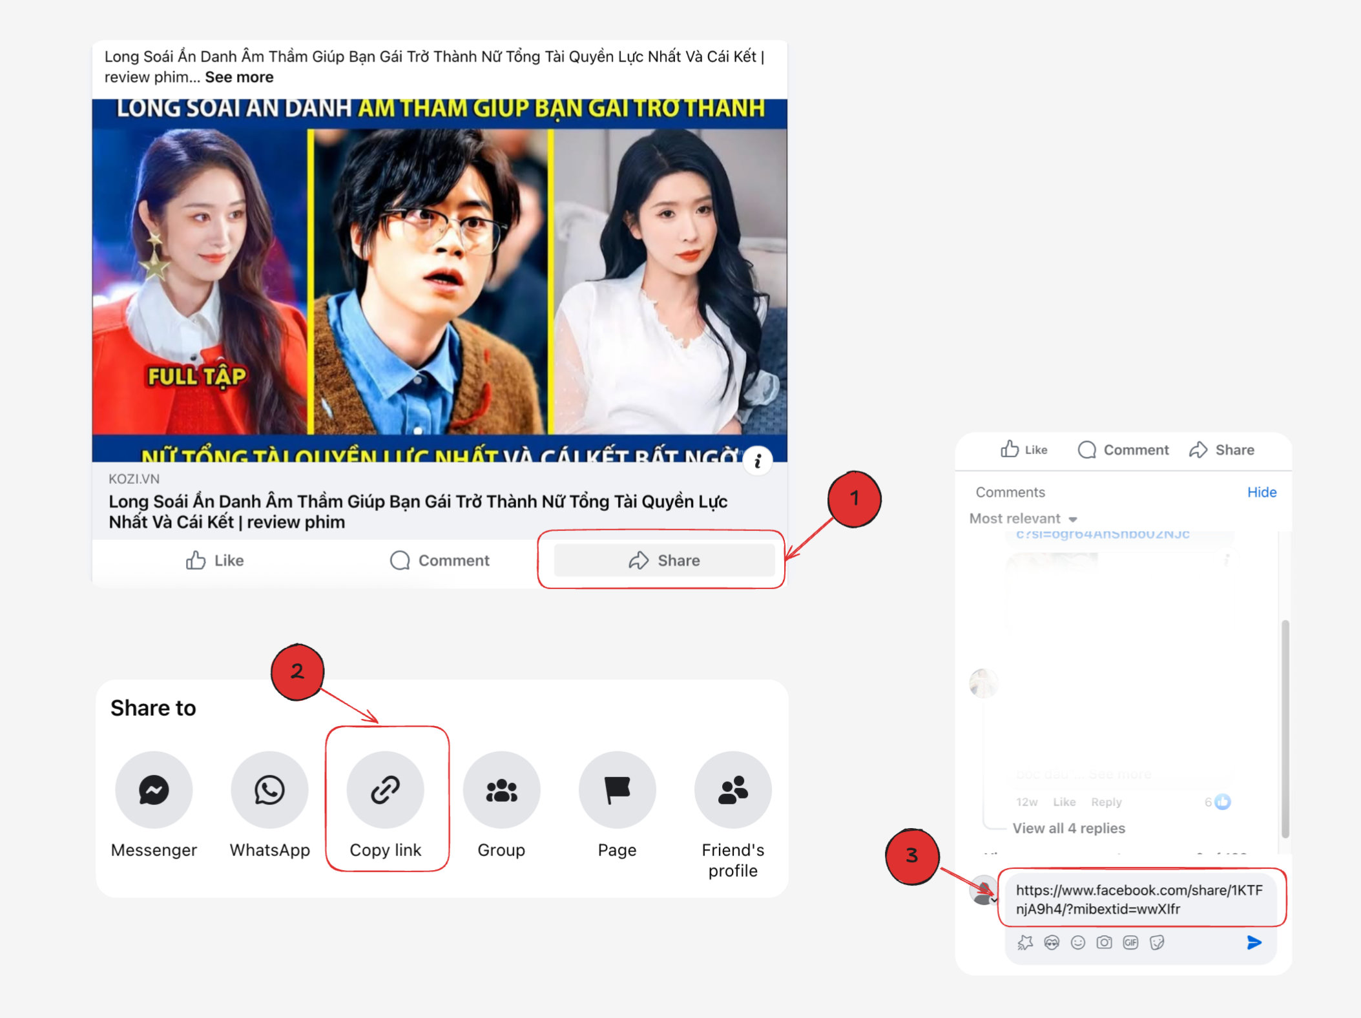Open the sticker picker icon
The image size is (1361, 1018).
[x=1157, y=942]
